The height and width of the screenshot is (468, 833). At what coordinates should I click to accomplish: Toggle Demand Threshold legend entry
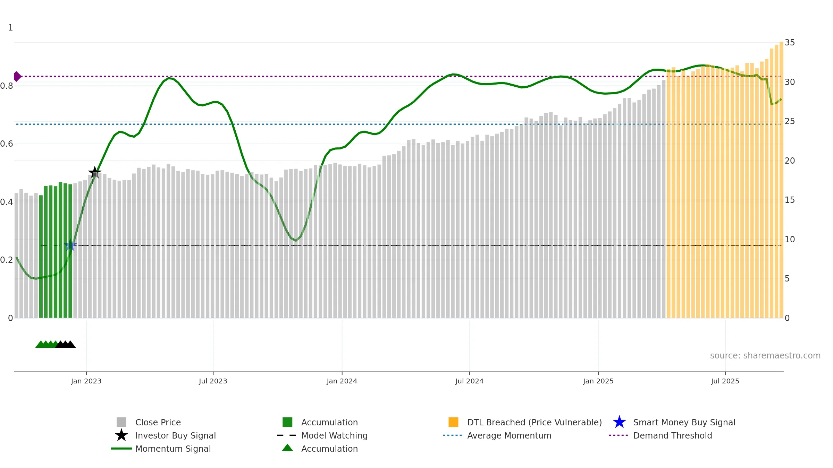pos(660,435)
